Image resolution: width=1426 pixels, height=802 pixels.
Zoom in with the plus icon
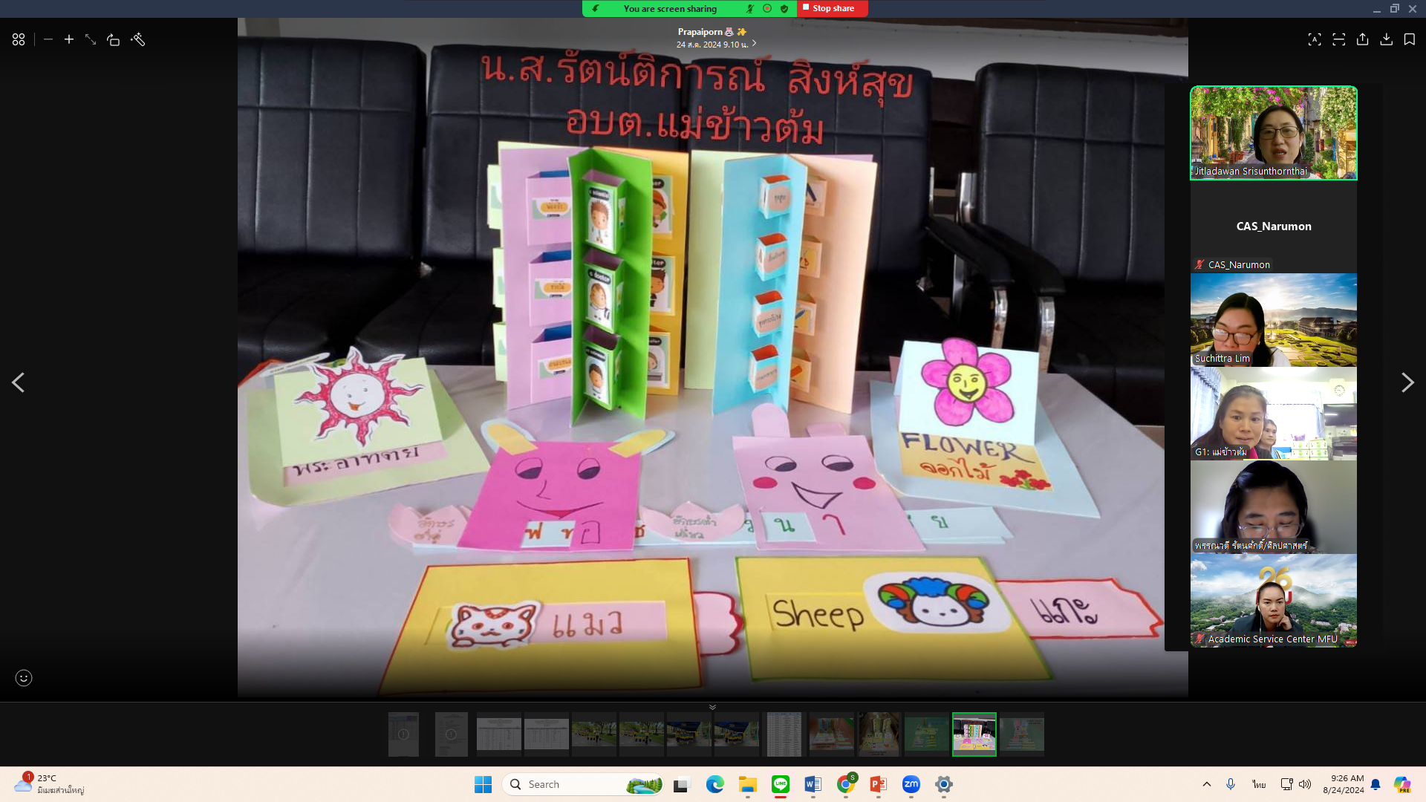(69, 39)
